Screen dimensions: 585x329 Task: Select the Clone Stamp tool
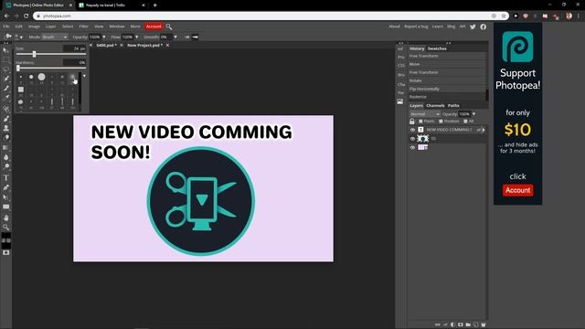pos(6,128)
